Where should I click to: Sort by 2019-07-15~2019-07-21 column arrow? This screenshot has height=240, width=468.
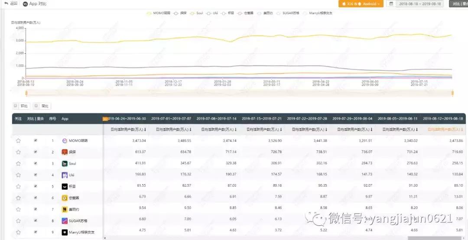point(281,130)
